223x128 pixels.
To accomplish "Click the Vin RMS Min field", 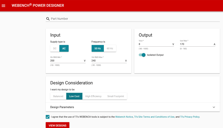I will click(x=66, y=61).
